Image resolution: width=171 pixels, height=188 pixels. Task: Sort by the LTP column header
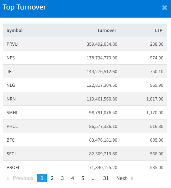click(x=159, y=31)
